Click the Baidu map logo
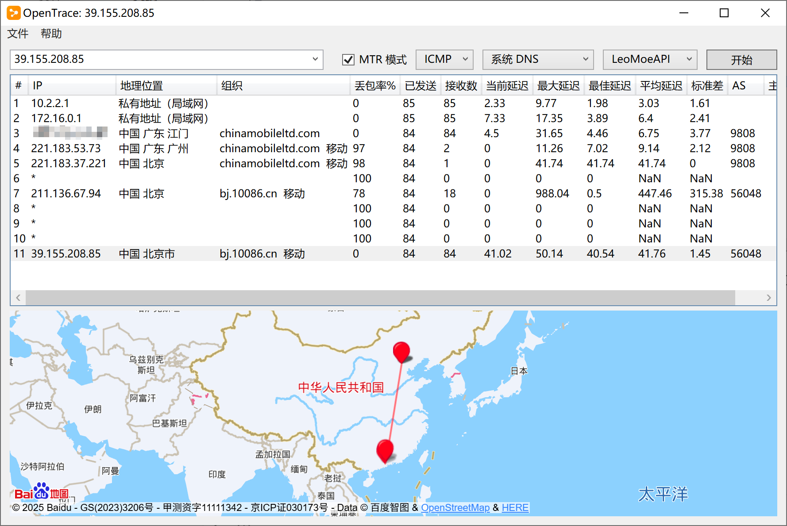787x526 pixels. click(x=41, y=493)
